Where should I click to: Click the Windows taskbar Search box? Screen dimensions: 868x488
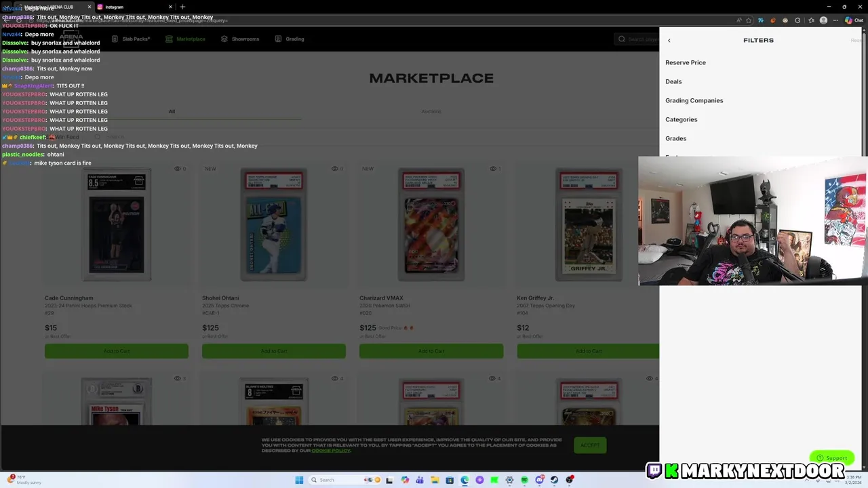(x=345, y=480)
